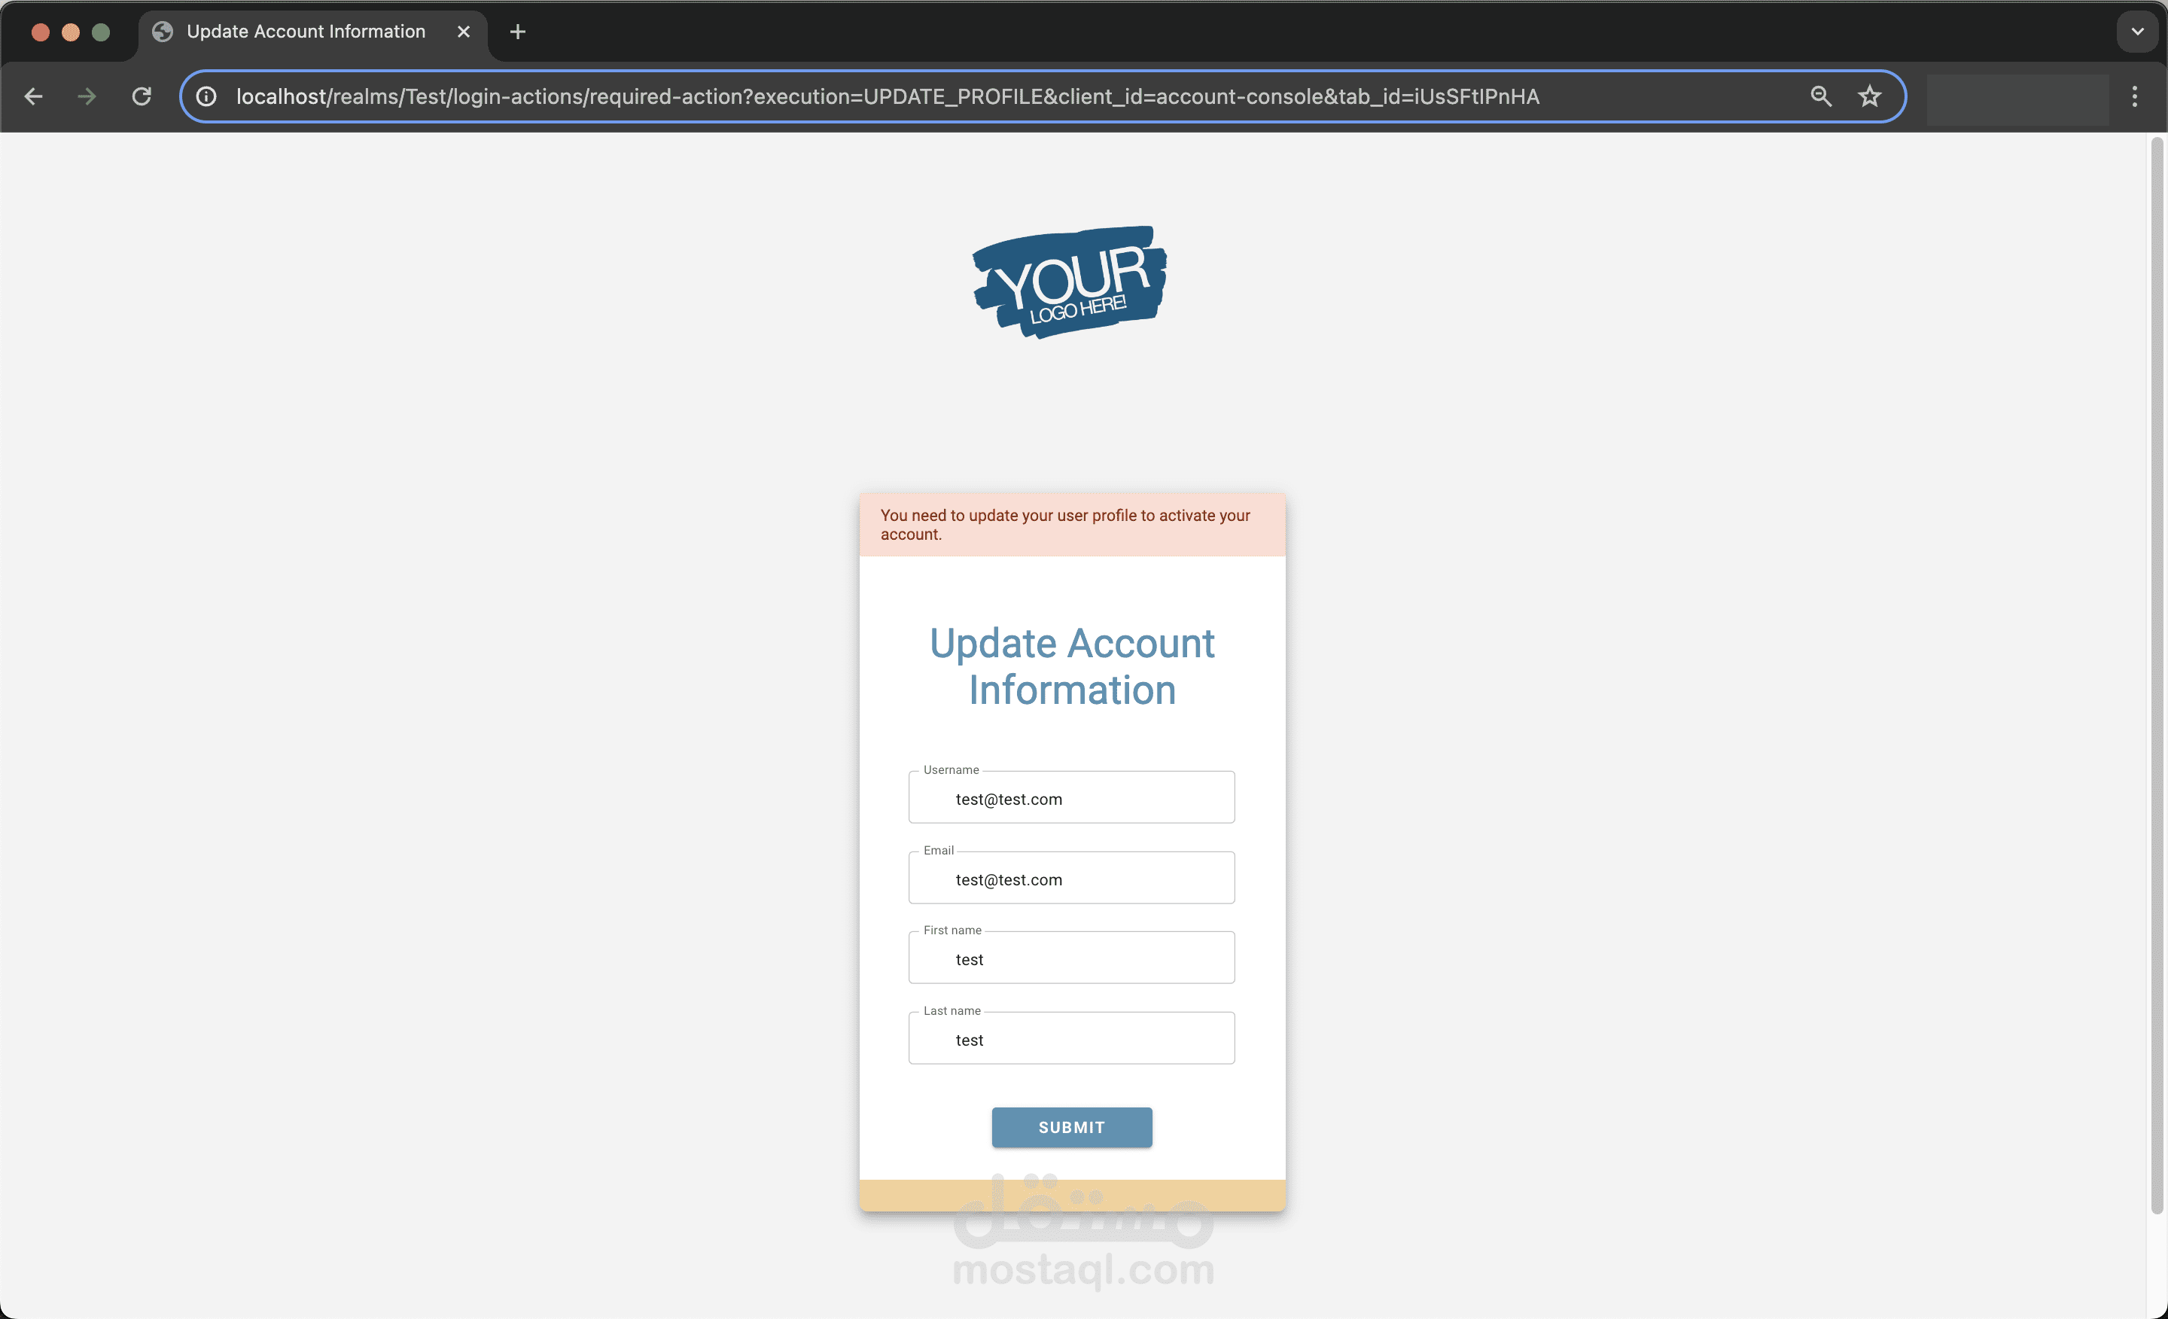Open the Chrome three-dot menu
2168x1319 pixels.
[2135, 97]
